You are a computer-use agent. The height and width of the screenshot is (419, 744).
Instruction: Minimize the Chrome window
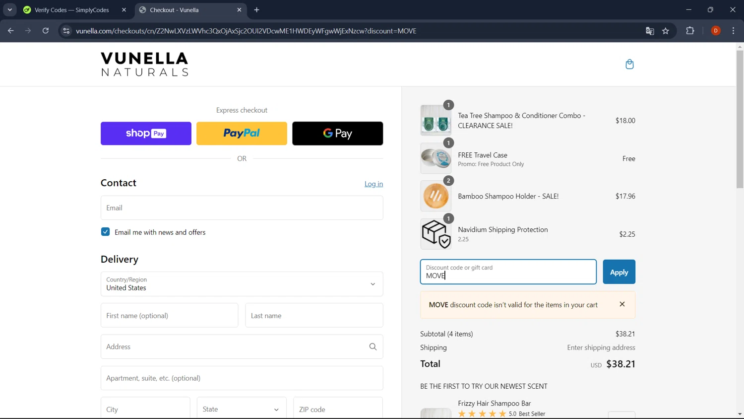click(688, 10)
